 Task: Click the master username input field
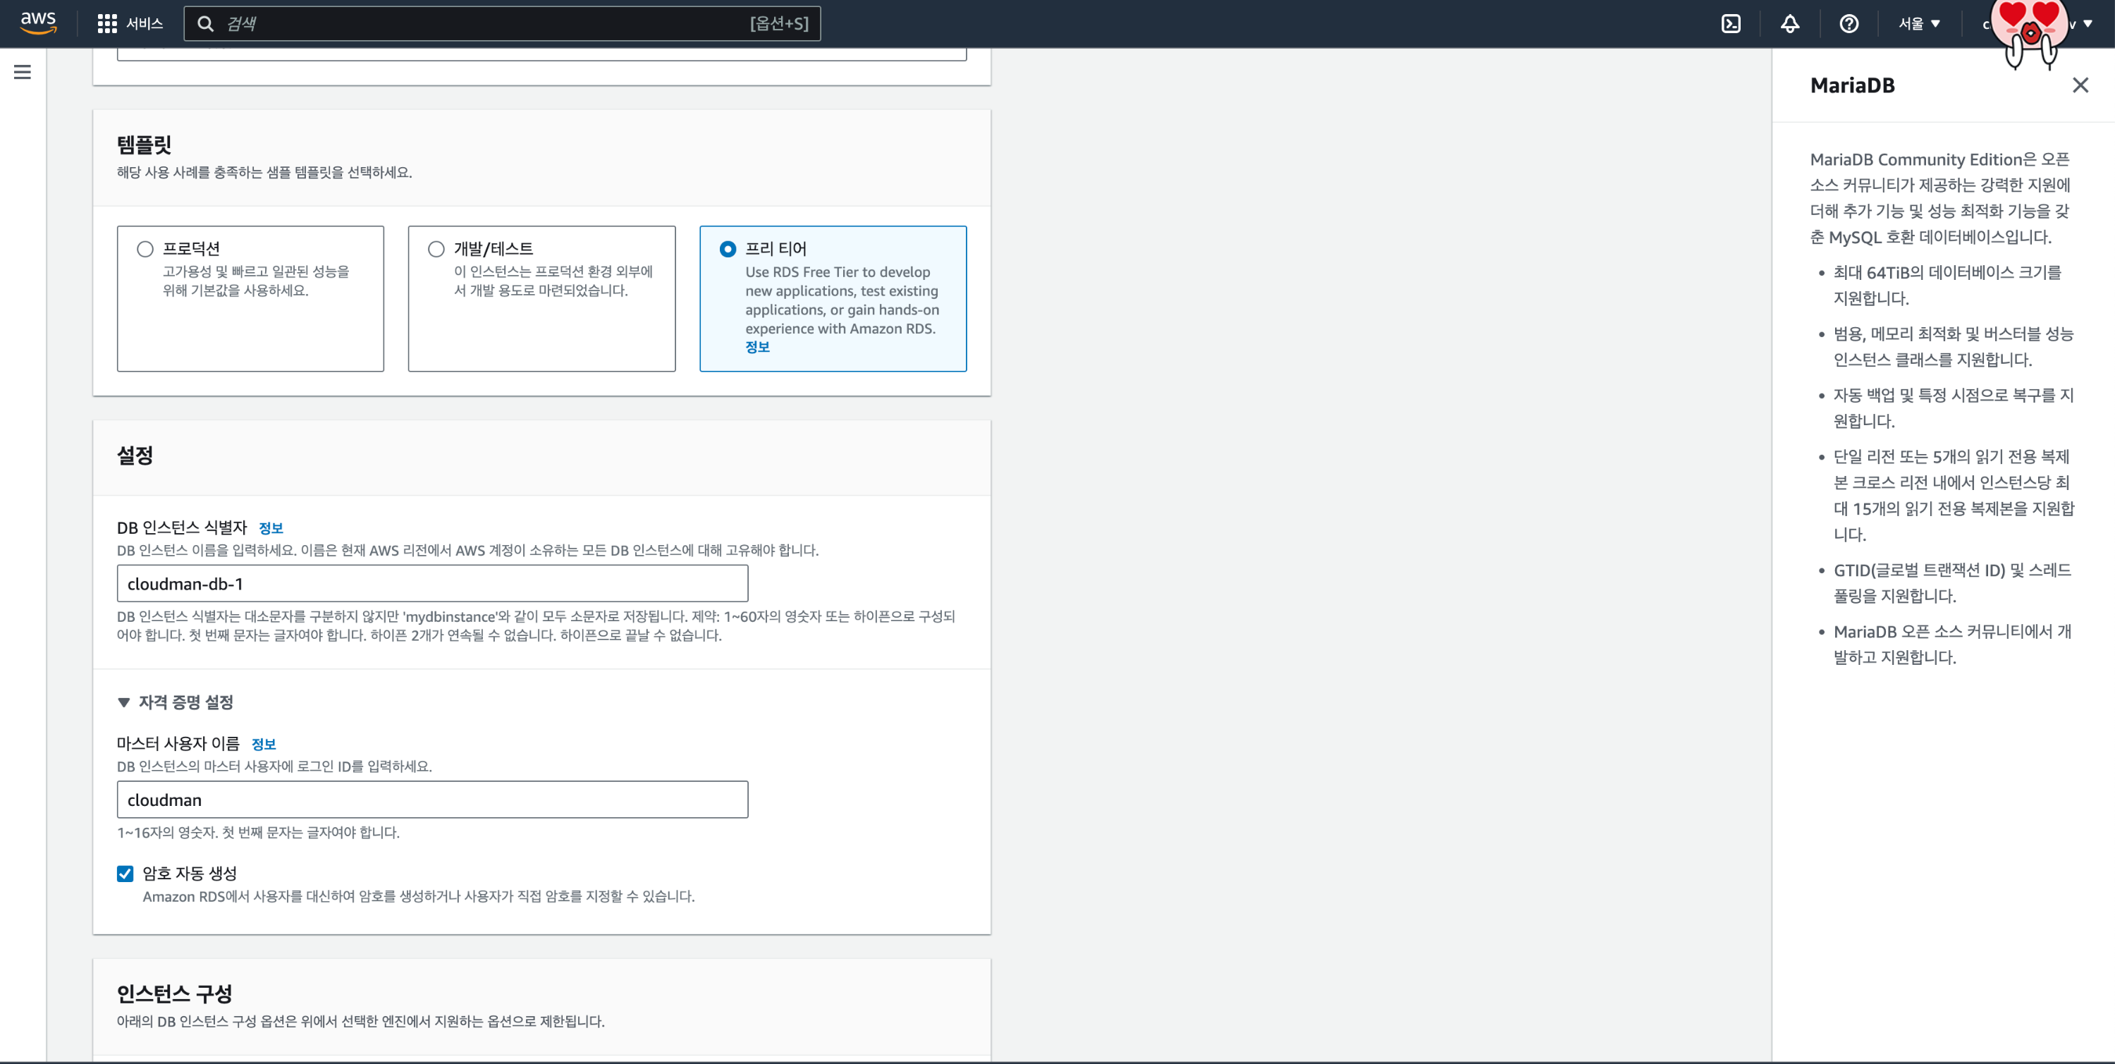[432, 800]
